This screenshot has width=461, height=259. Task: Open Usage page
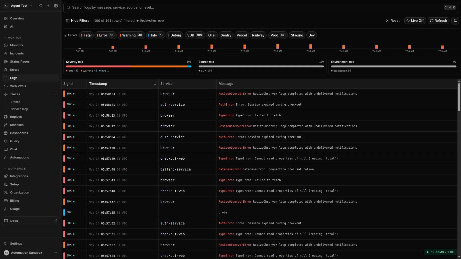[x=31, y=209]
